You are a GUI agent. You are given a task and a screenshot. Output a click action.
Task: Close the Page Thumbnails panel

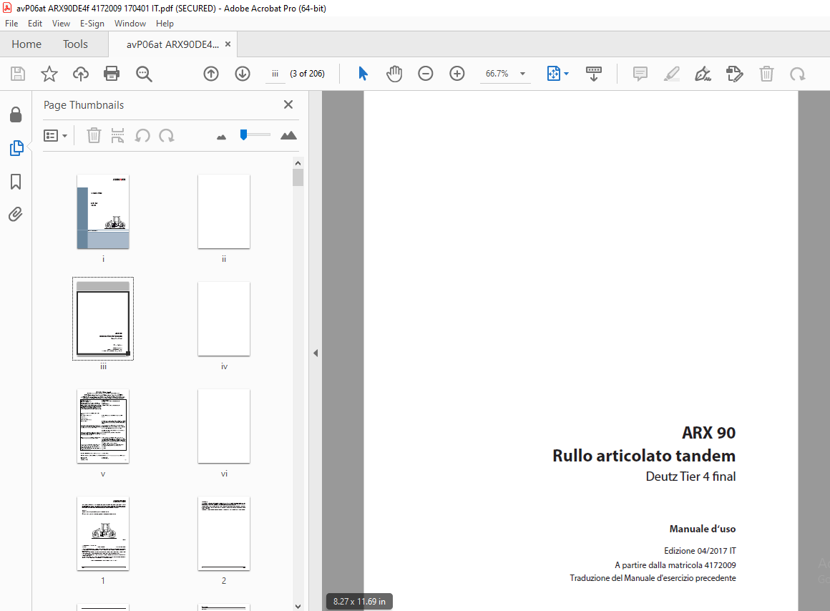[x=288, y=104]
